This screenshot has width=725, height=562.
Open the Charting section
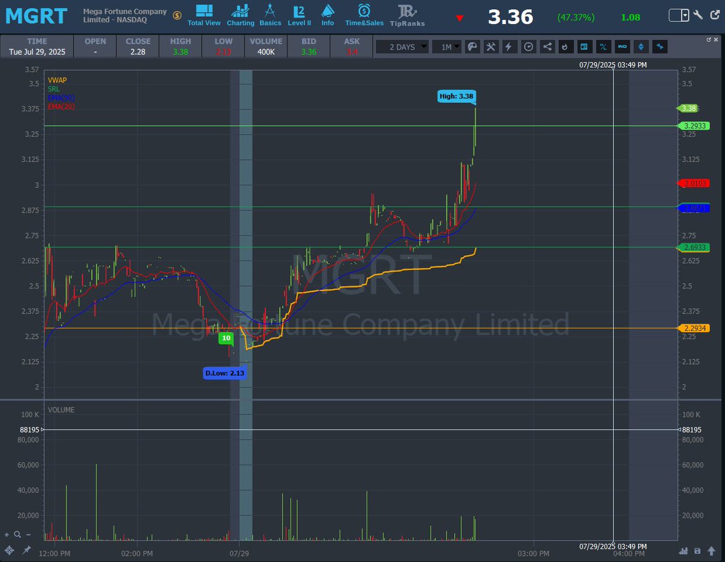point(240,15)
